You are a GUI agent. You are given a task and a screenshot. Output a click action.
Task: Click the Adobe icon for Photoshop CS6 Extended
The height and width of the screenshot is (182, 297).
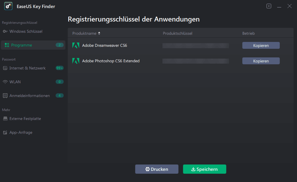(x=76, y=61)
